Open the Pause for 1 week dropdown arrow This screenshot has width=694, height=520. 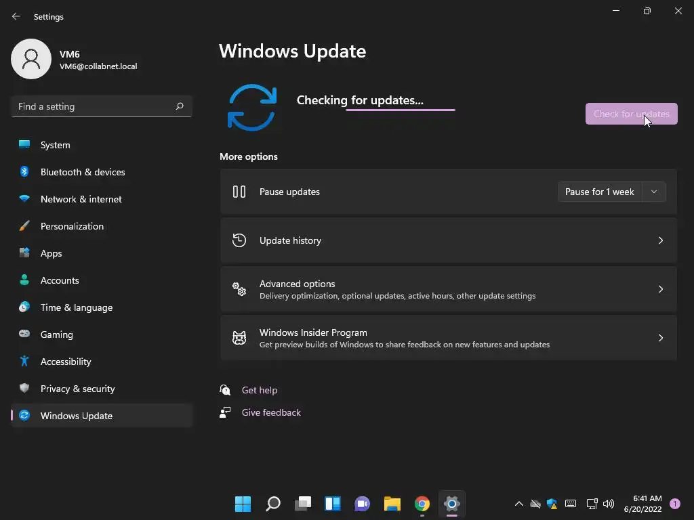click(x=654, y=192)
